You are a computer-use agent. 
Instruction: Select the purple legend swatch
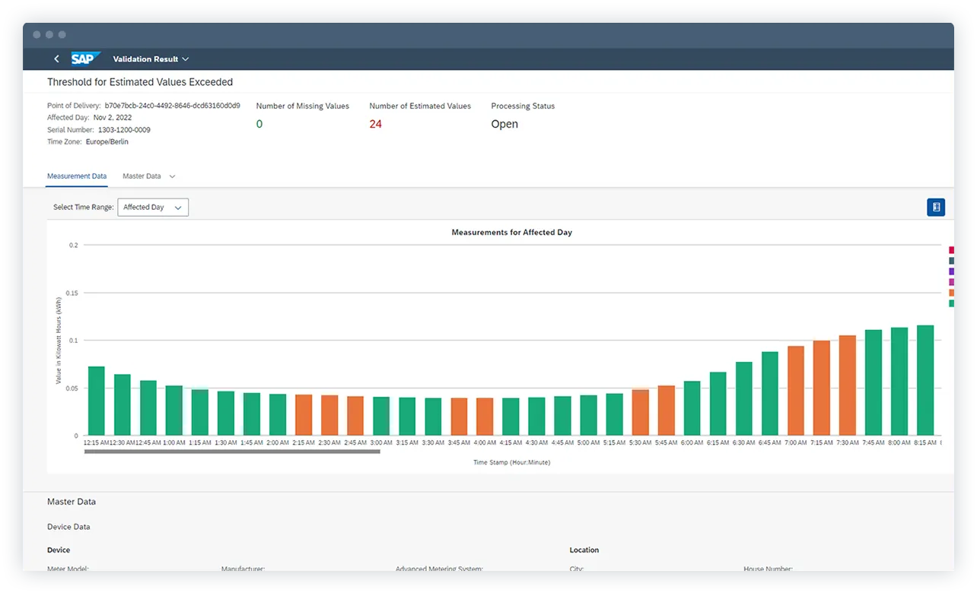[x=951, y=271]
